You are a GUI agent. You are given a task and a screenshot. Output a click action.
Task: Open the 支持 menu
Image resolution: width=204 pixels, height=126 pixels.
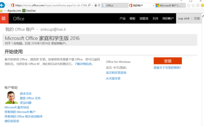tap(155, 19)
